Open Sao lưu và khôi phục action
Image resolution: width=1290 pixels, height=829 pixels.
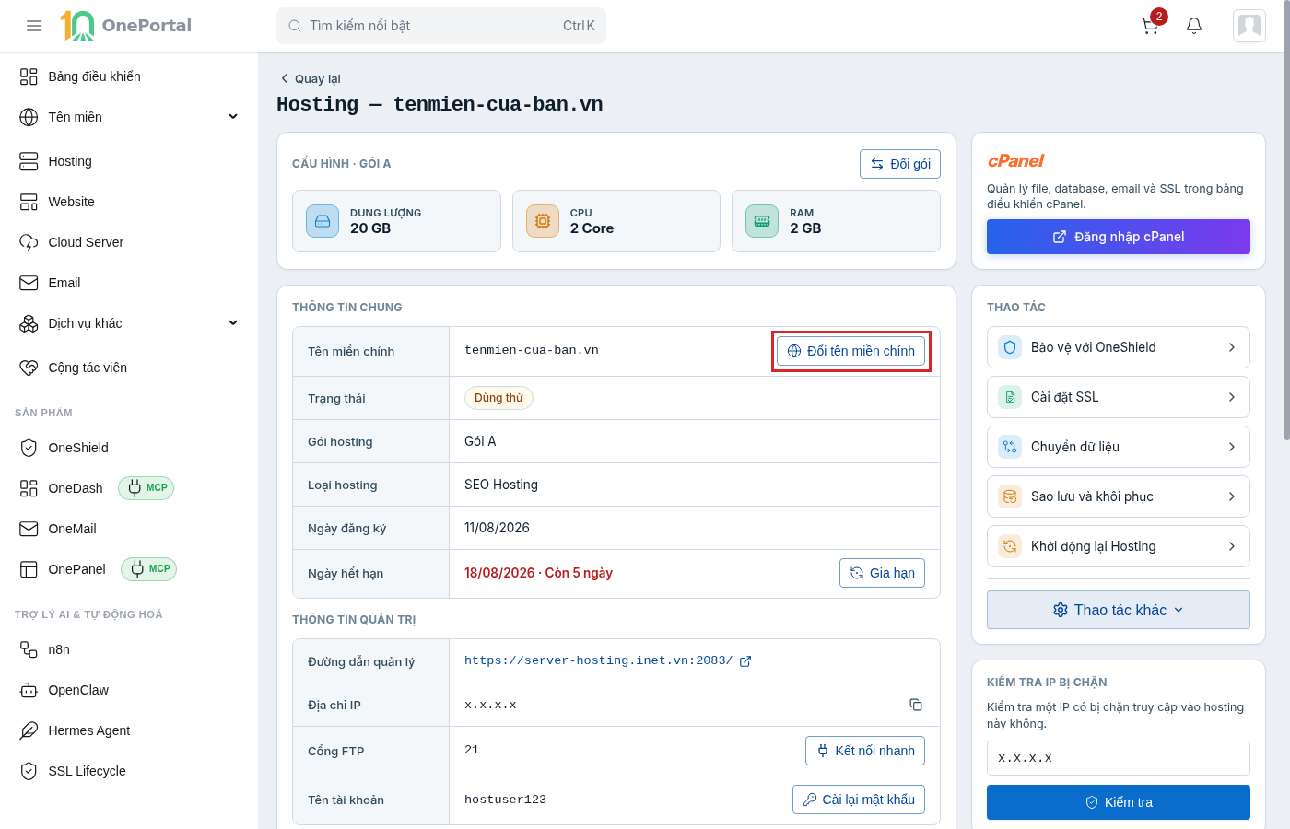click(1119, 496)
